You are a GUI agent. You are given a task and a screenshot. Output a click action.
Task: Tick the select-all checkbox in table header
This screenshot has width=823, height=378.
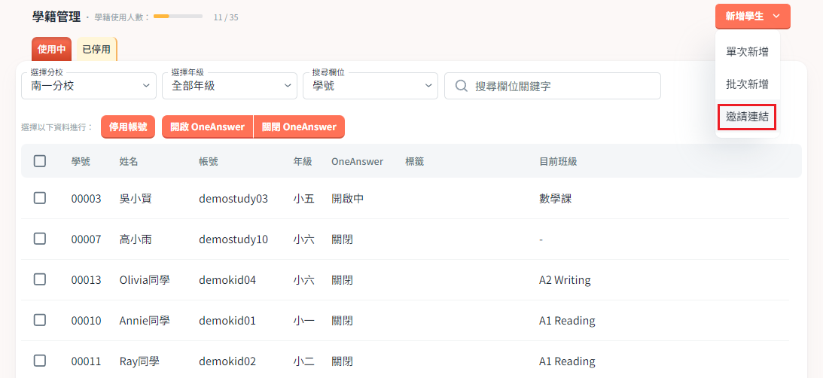coord(39,161)
